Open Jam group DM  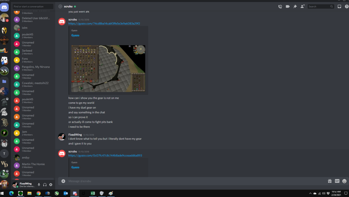pyautogui.click(x=33, y=133)
